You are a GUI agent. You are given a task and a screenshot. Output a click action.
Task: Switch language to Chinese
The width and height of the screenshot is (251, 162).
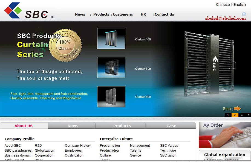(223, 4)
